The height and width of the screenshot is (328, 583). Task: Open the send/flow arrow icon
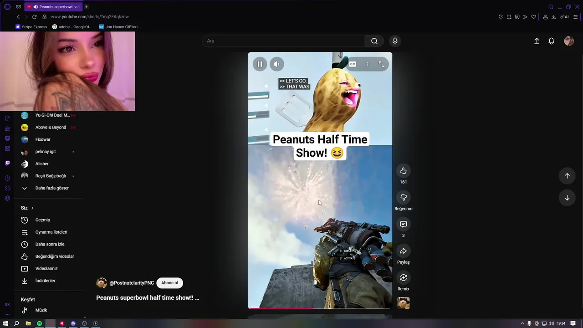tap(525, 17)
